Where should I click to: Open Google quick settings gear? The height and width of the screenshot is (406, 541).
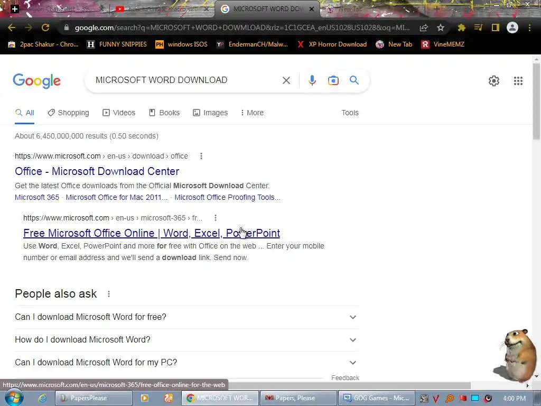pyautogui.click(x=494, y=81)
